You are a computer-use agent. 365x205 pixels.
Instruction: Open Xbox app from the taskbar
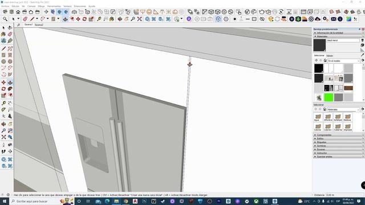point(256,201)
